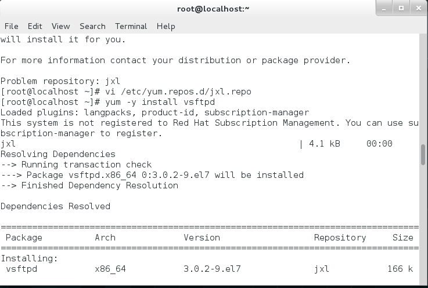Open the View menu
Viewport: 428px width, 288px height.
coord(60,26)
